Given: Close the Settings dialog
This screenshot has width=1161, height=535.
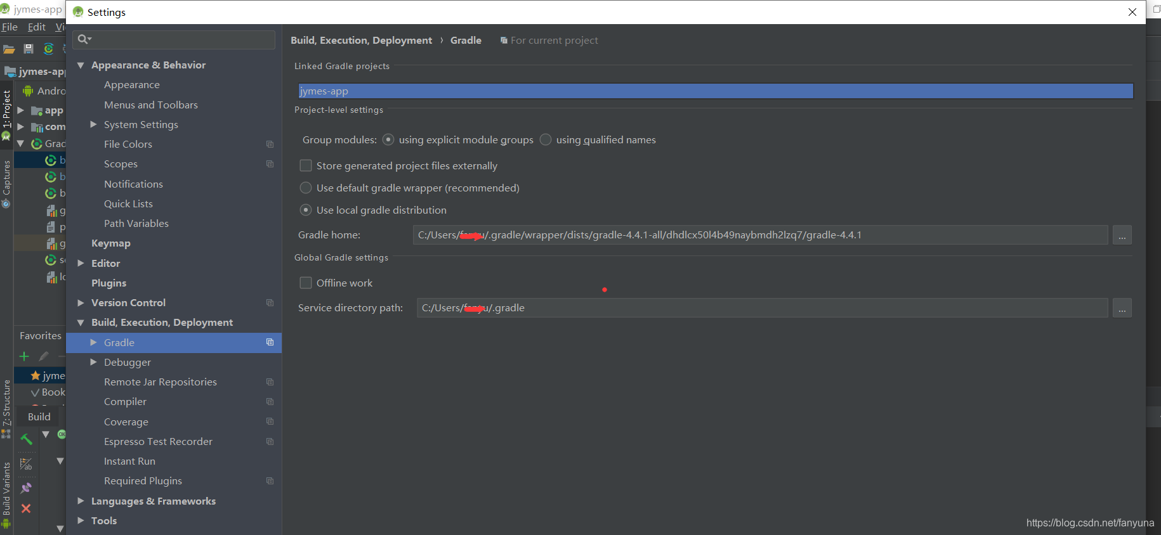Looking at the screenshot, I should (1132, 12).
